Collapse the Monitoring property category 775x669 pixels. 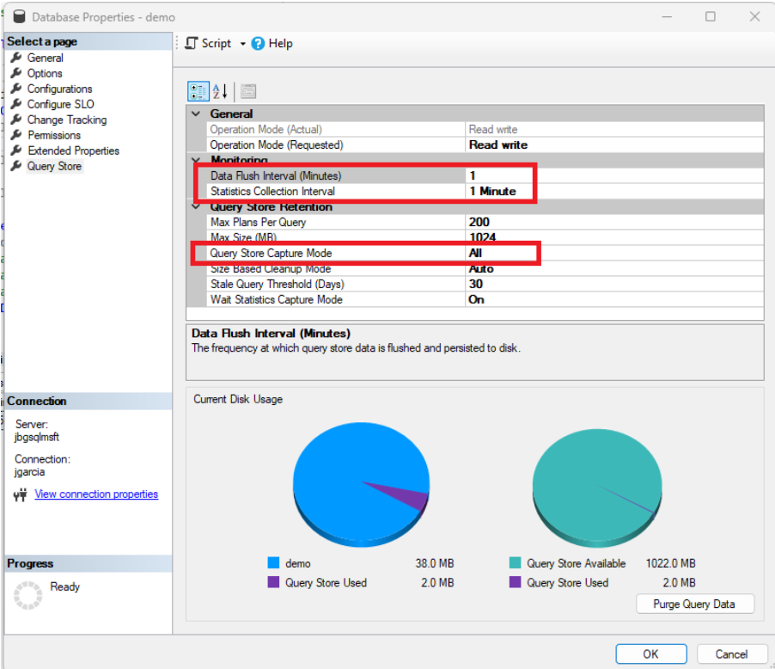tap(196, 160)
